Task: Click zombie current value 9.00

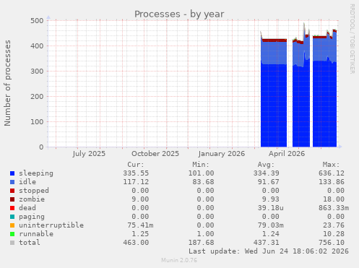Action: 140,199
